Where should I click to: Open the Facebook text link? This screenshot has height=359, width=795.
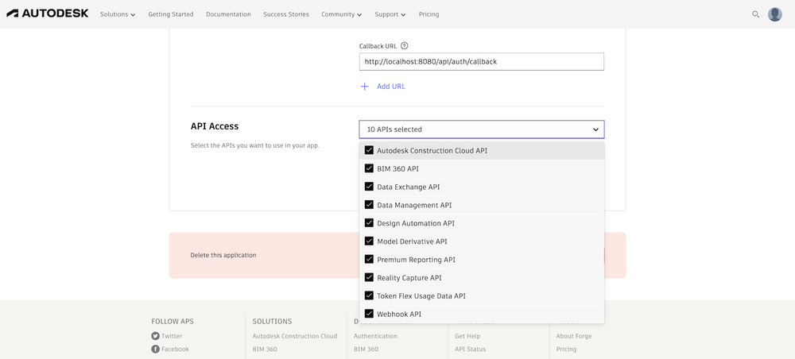click(176, 349)
